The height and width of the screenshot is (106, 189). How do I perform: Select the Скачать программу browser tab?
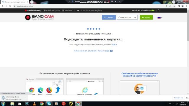point(15,2)
